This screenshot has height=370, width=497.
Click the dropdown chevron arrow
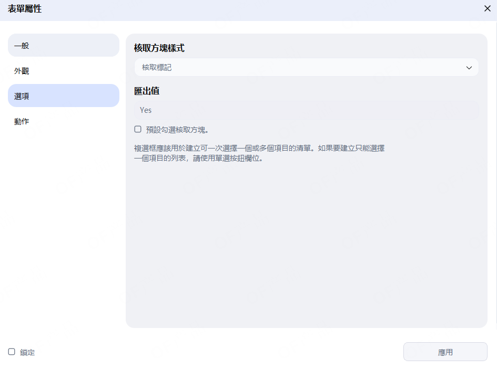pyautogui.click(x=470, y=67)
